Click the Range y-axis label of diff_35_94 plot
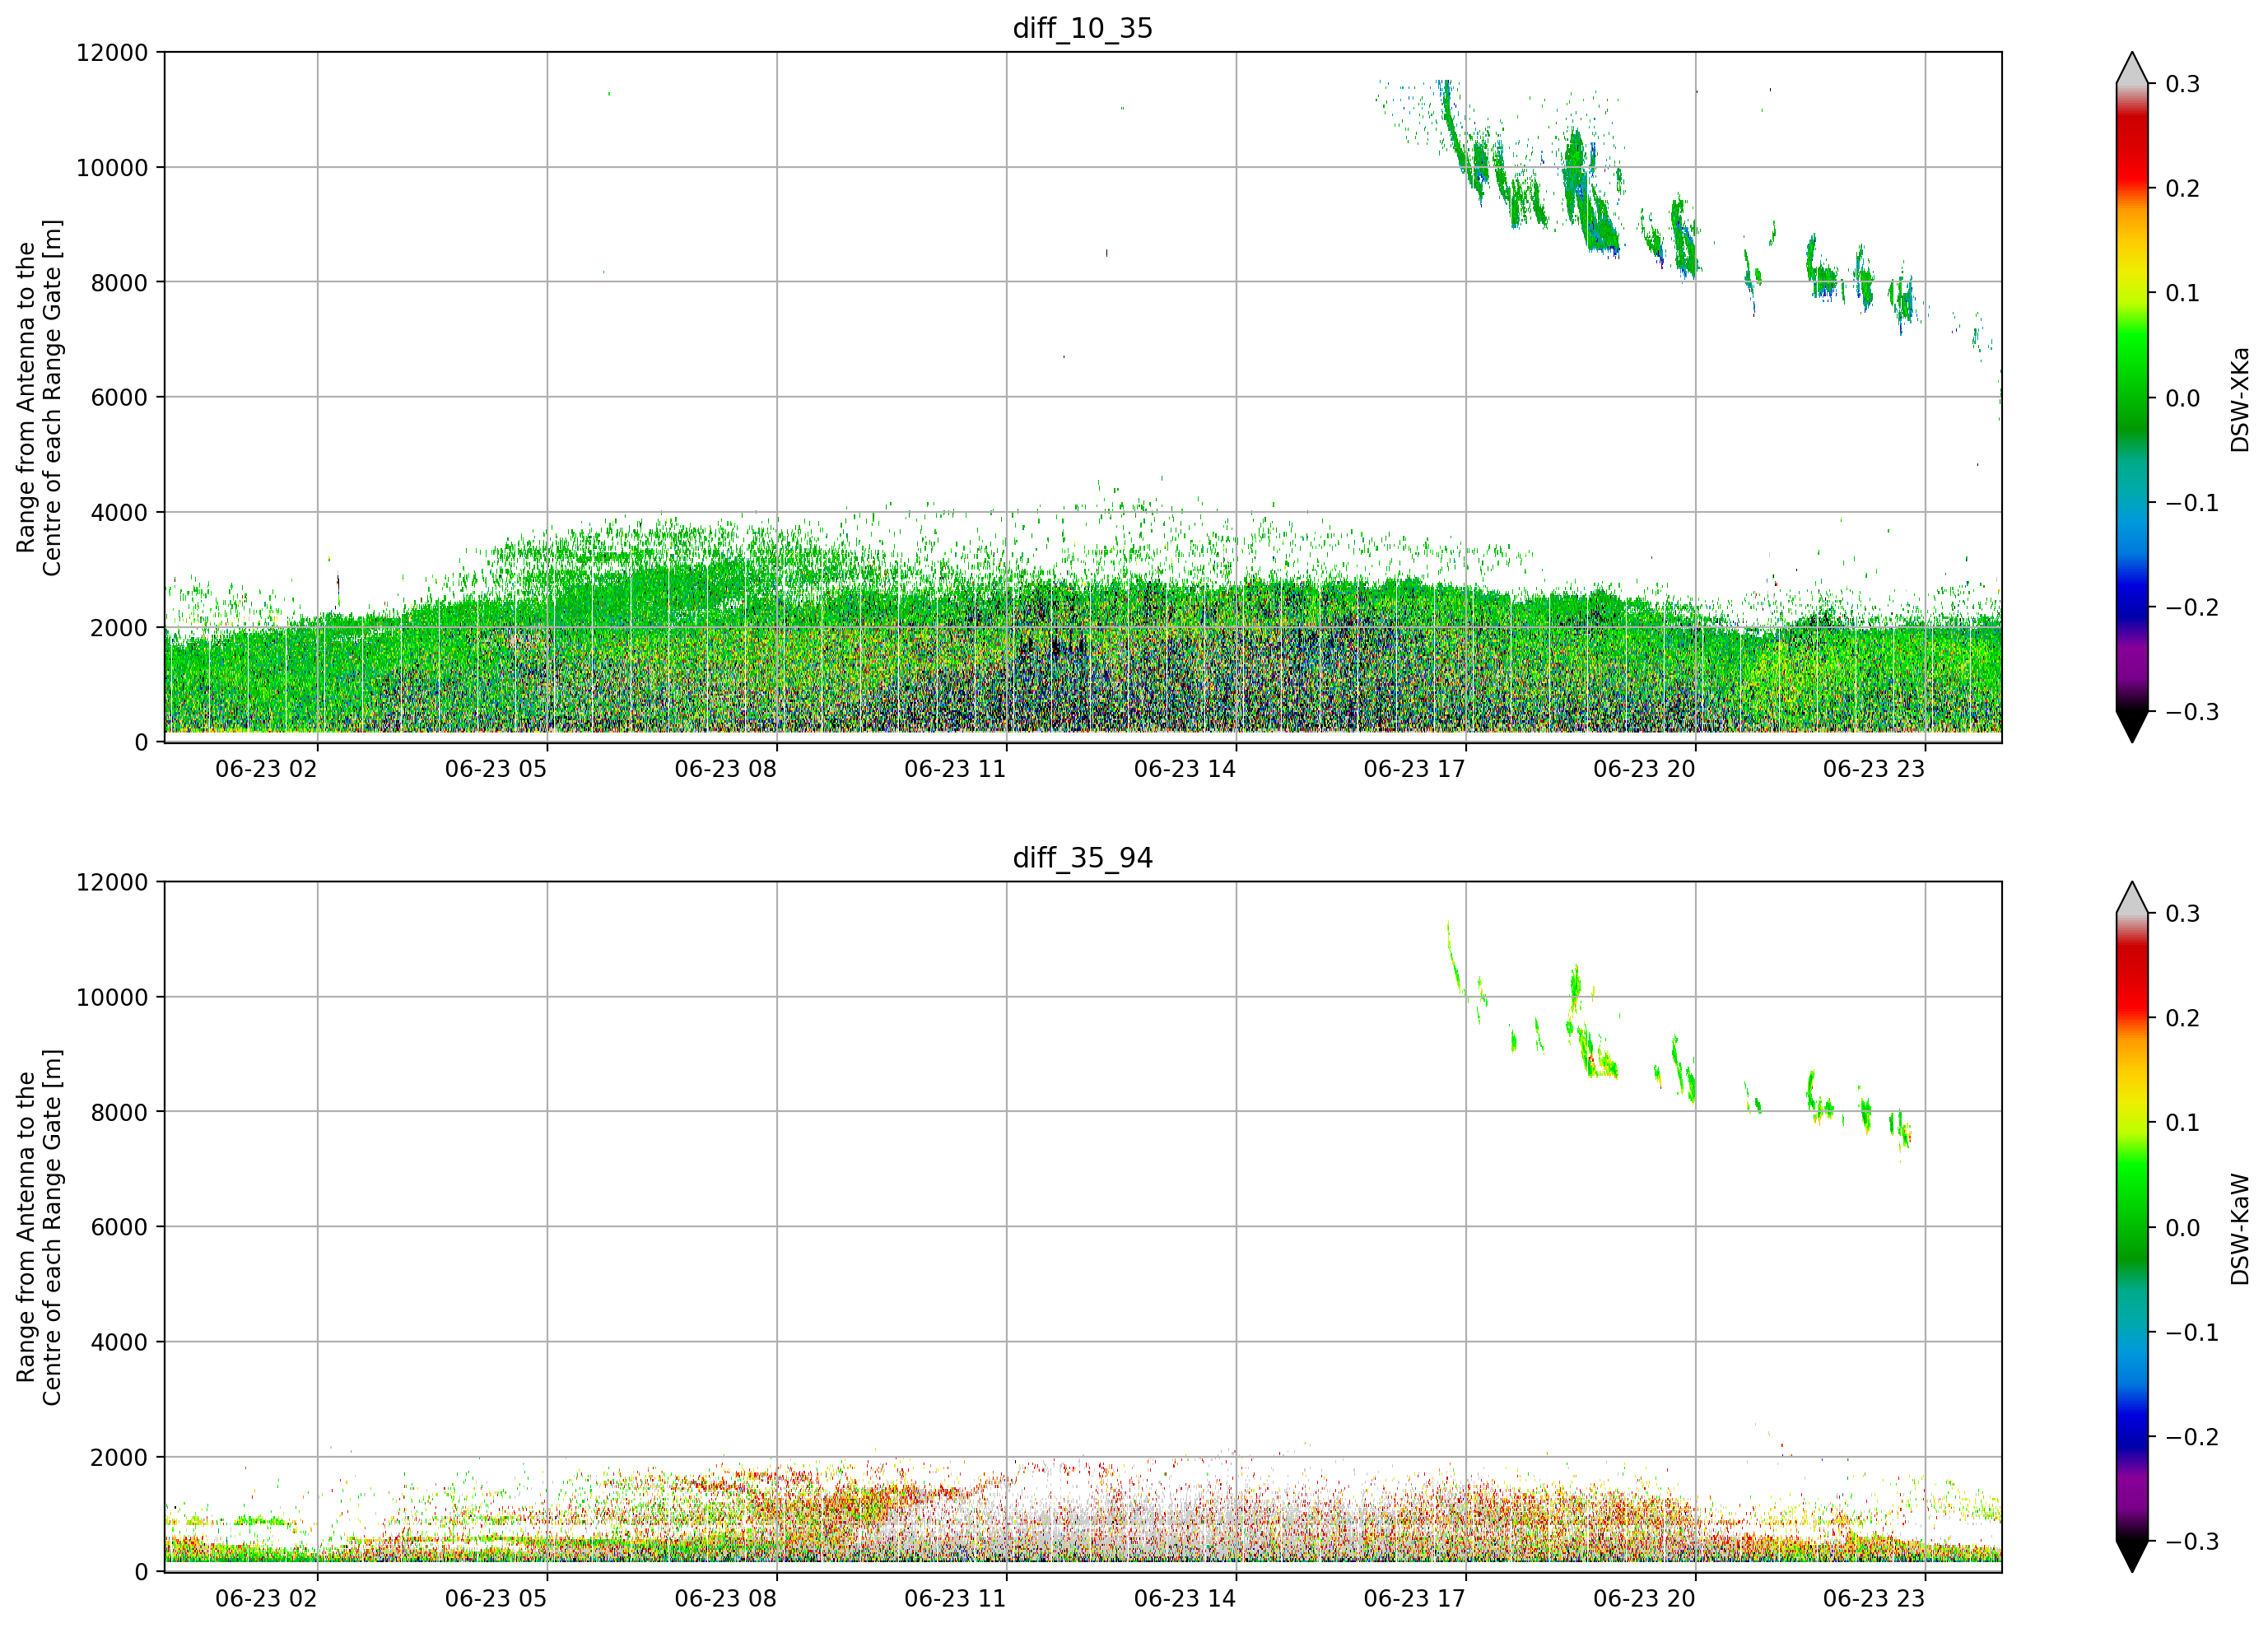Screen dimensions: 2268x1628 coord(39,1228)
